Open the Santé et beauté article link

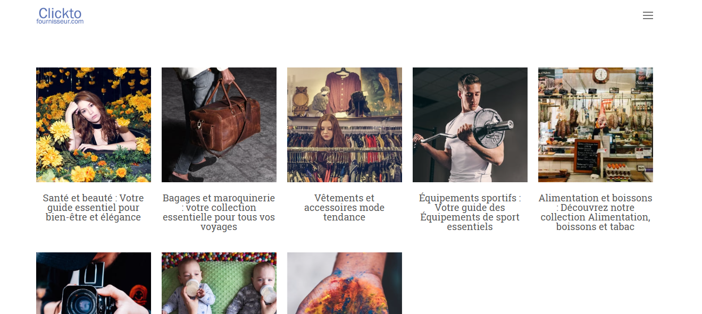coord(94,207)
